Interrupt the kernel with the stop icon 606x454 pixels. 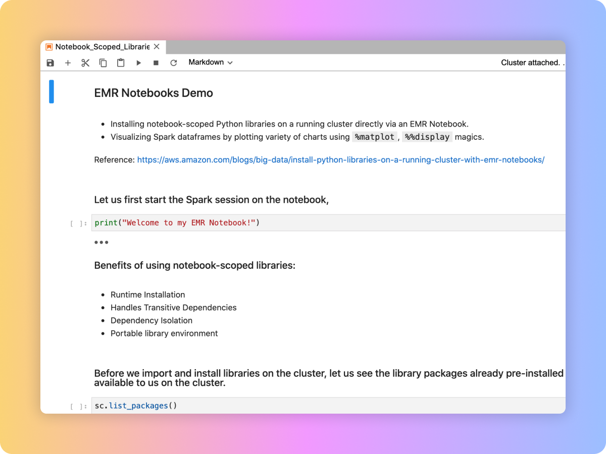tap(156, 63)
